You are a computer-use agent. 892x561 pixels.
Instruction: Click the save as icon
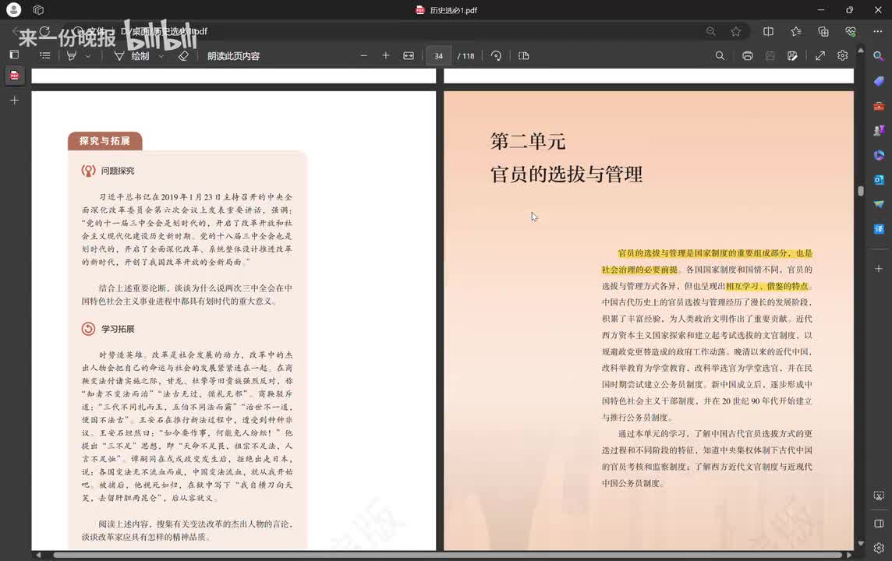792,55
